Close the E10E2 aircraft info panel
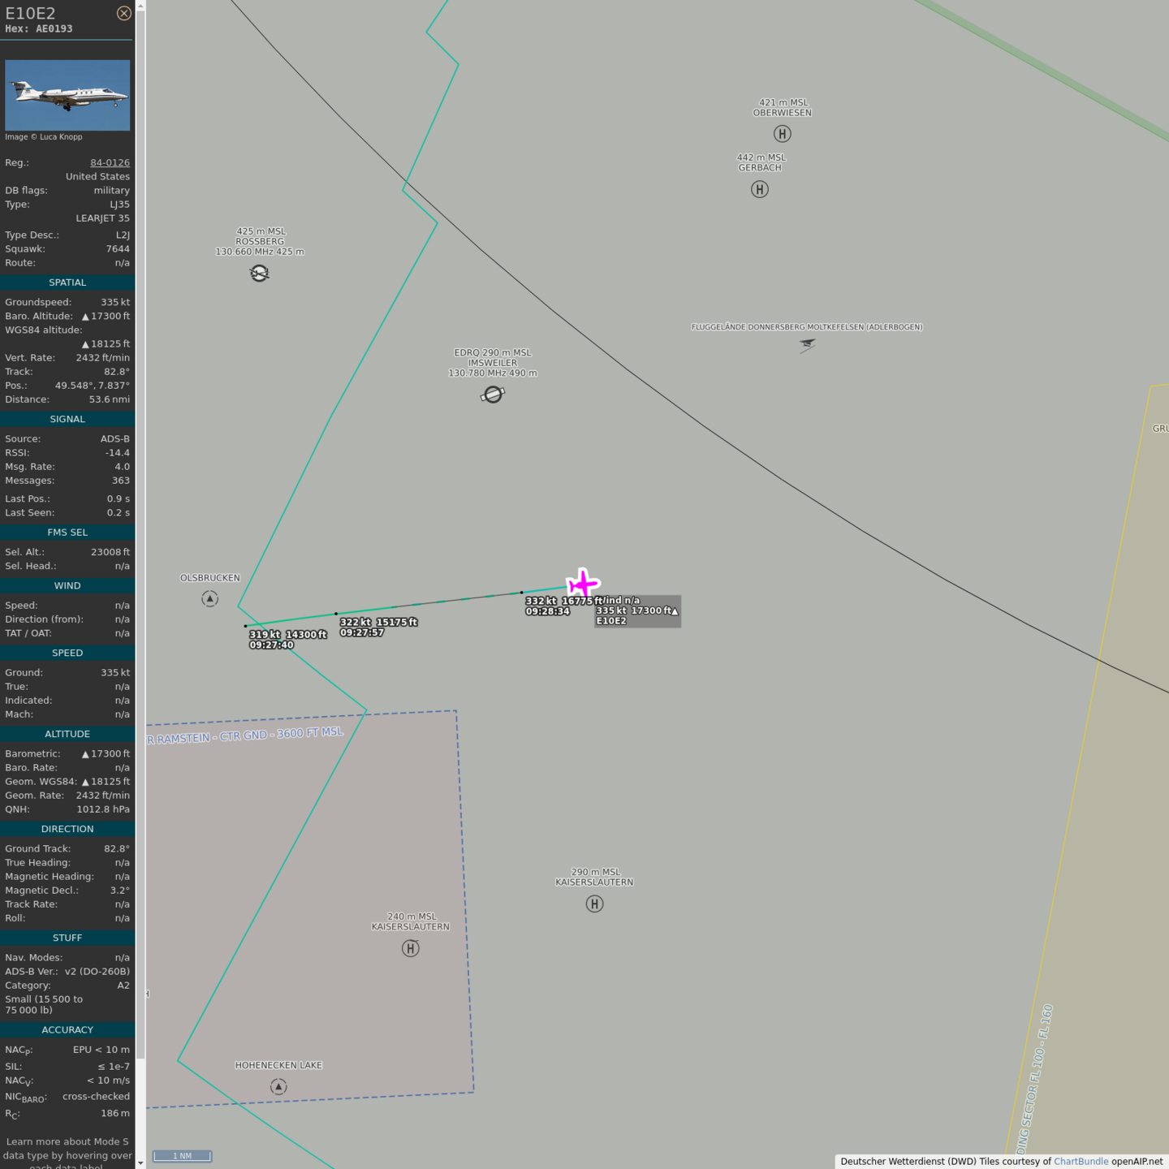This screenshot has width=1169, height=1169. 123,13
